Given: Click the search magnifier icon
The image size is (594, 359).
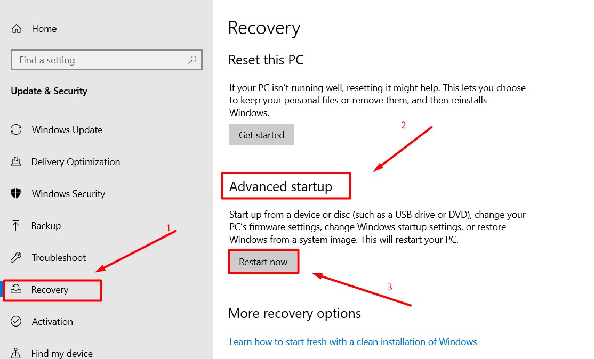Looking at the screenshot, I should [192, 60].
